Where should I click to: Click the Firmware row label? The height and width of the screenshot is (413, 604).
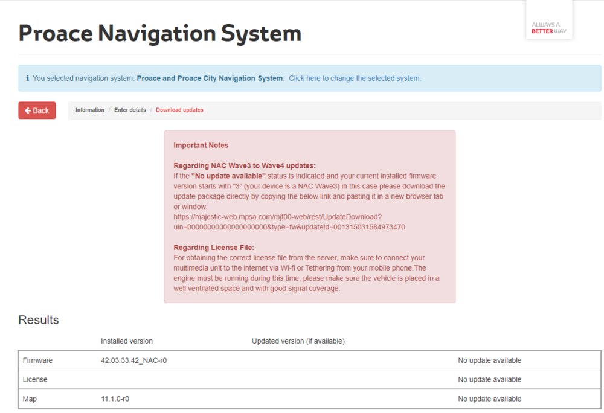point(37,360)
